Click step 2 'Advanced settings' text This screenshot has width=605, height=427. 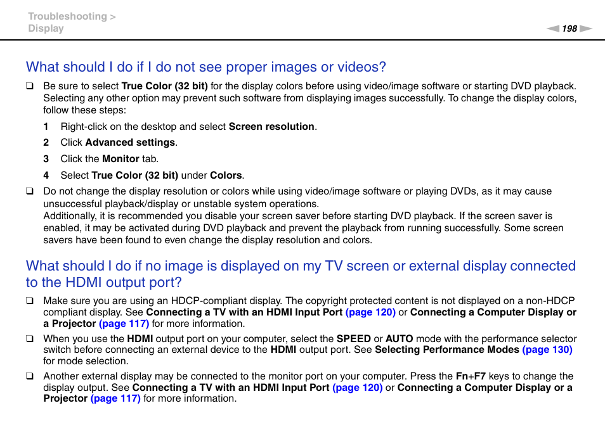click(x=130, y=143)
